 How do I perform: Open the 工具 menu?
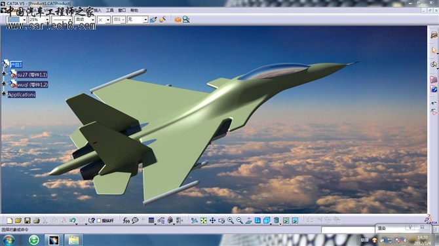pyautogui.click(x=110, y=10)
